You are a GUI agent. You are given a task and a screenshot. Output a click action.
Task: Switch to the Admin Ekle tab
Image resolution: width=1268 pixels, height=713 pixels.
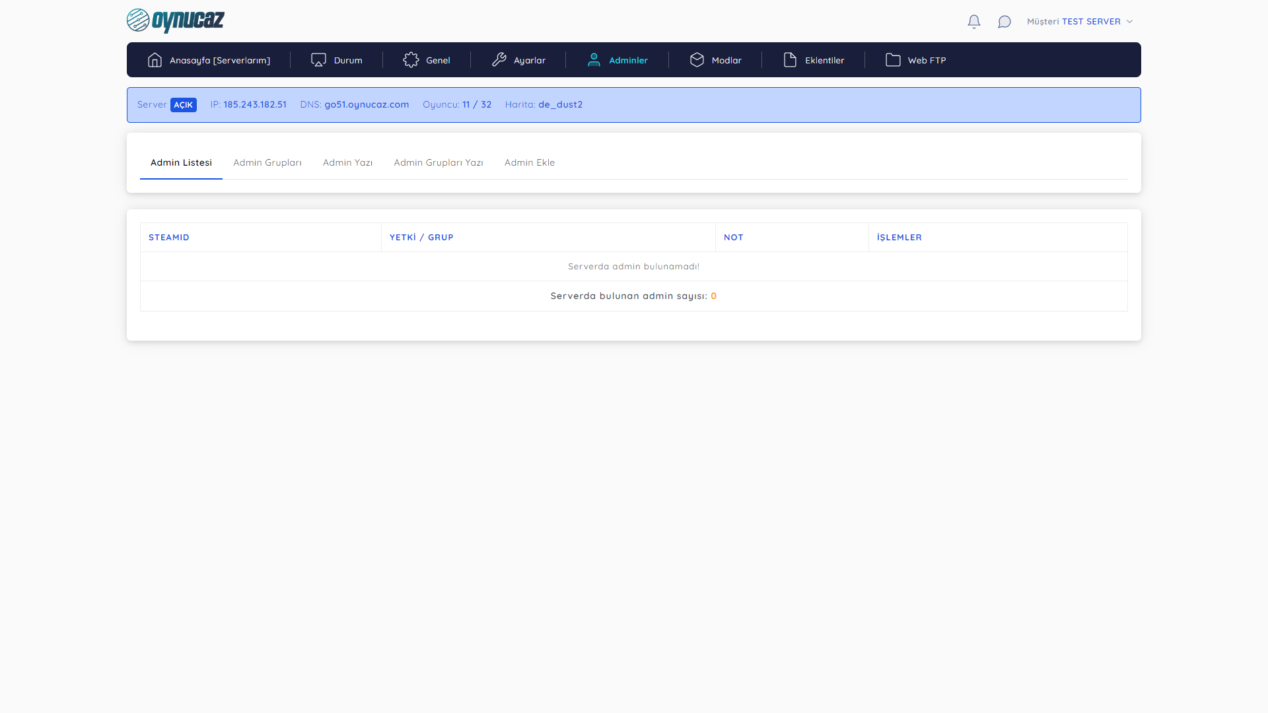pos(530,162)
